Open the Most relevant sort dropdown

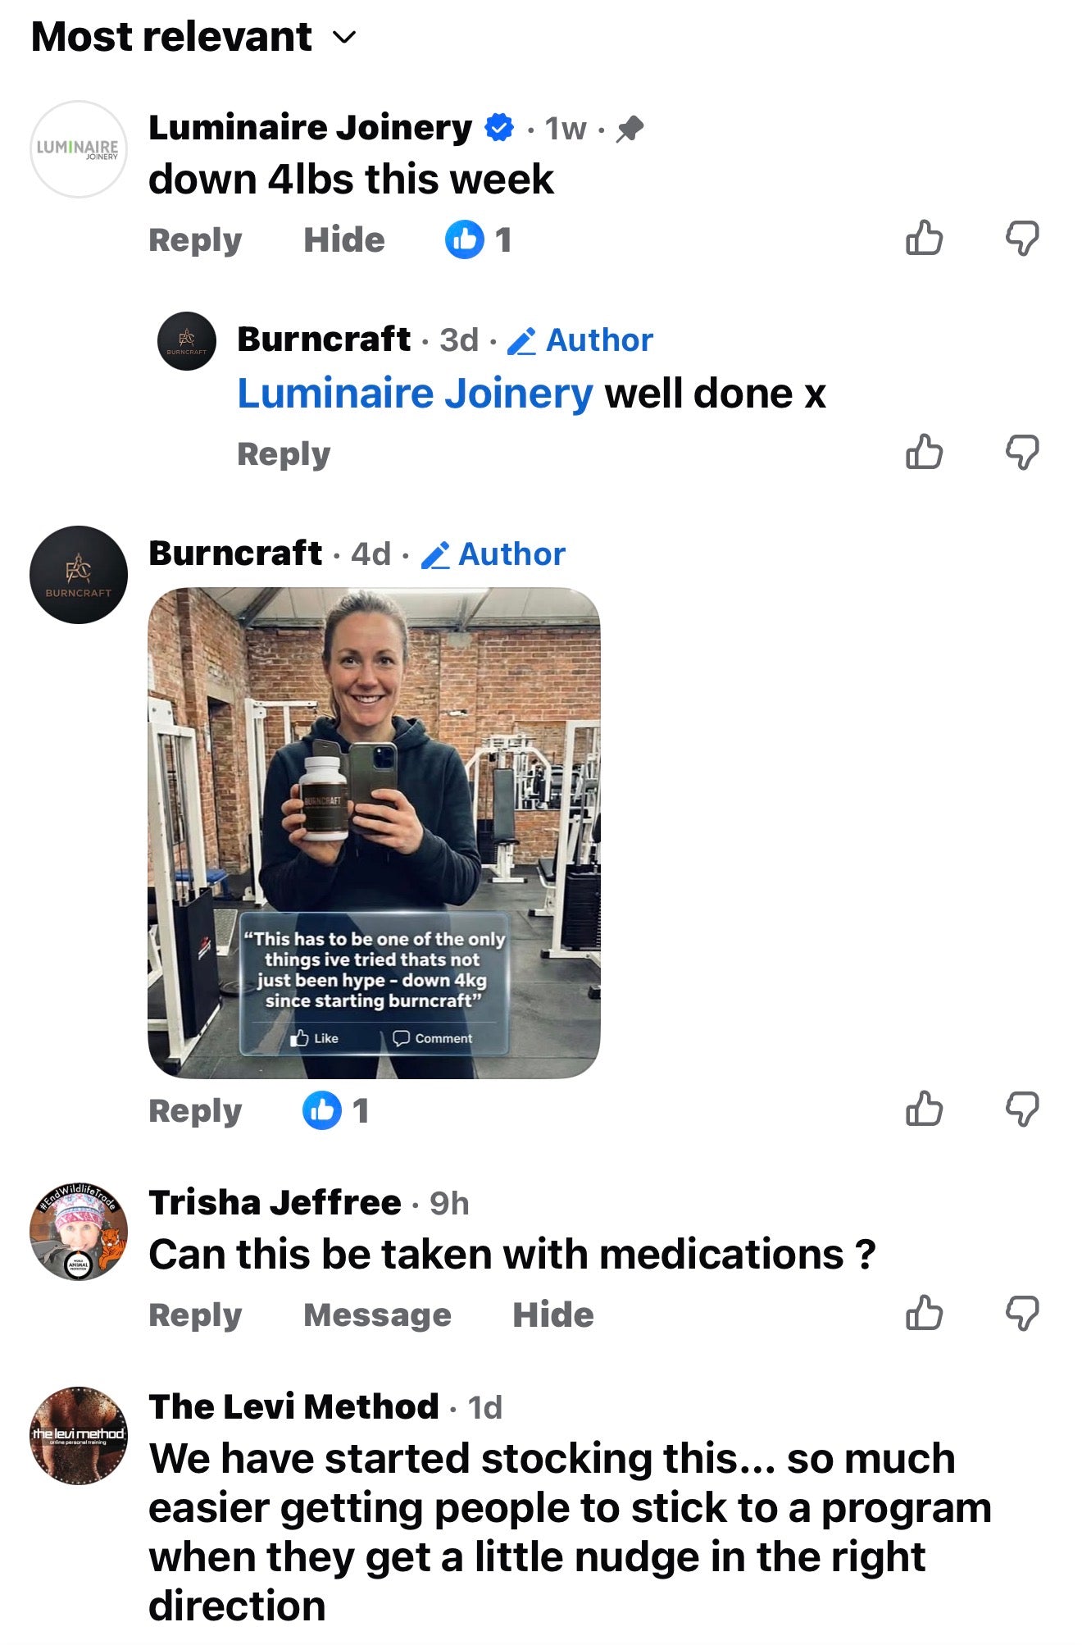(x=194, y=37)
